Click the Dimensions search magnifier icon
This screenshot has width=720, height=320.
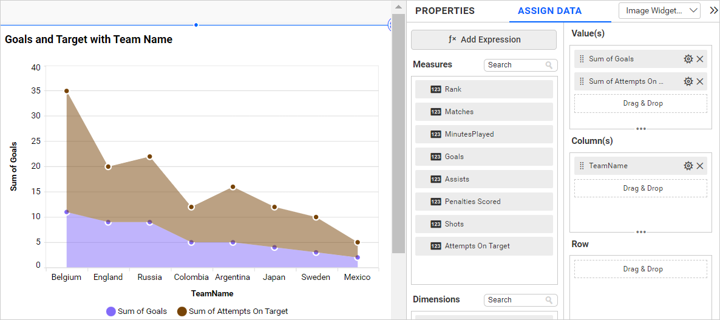(x=549, y=300)
